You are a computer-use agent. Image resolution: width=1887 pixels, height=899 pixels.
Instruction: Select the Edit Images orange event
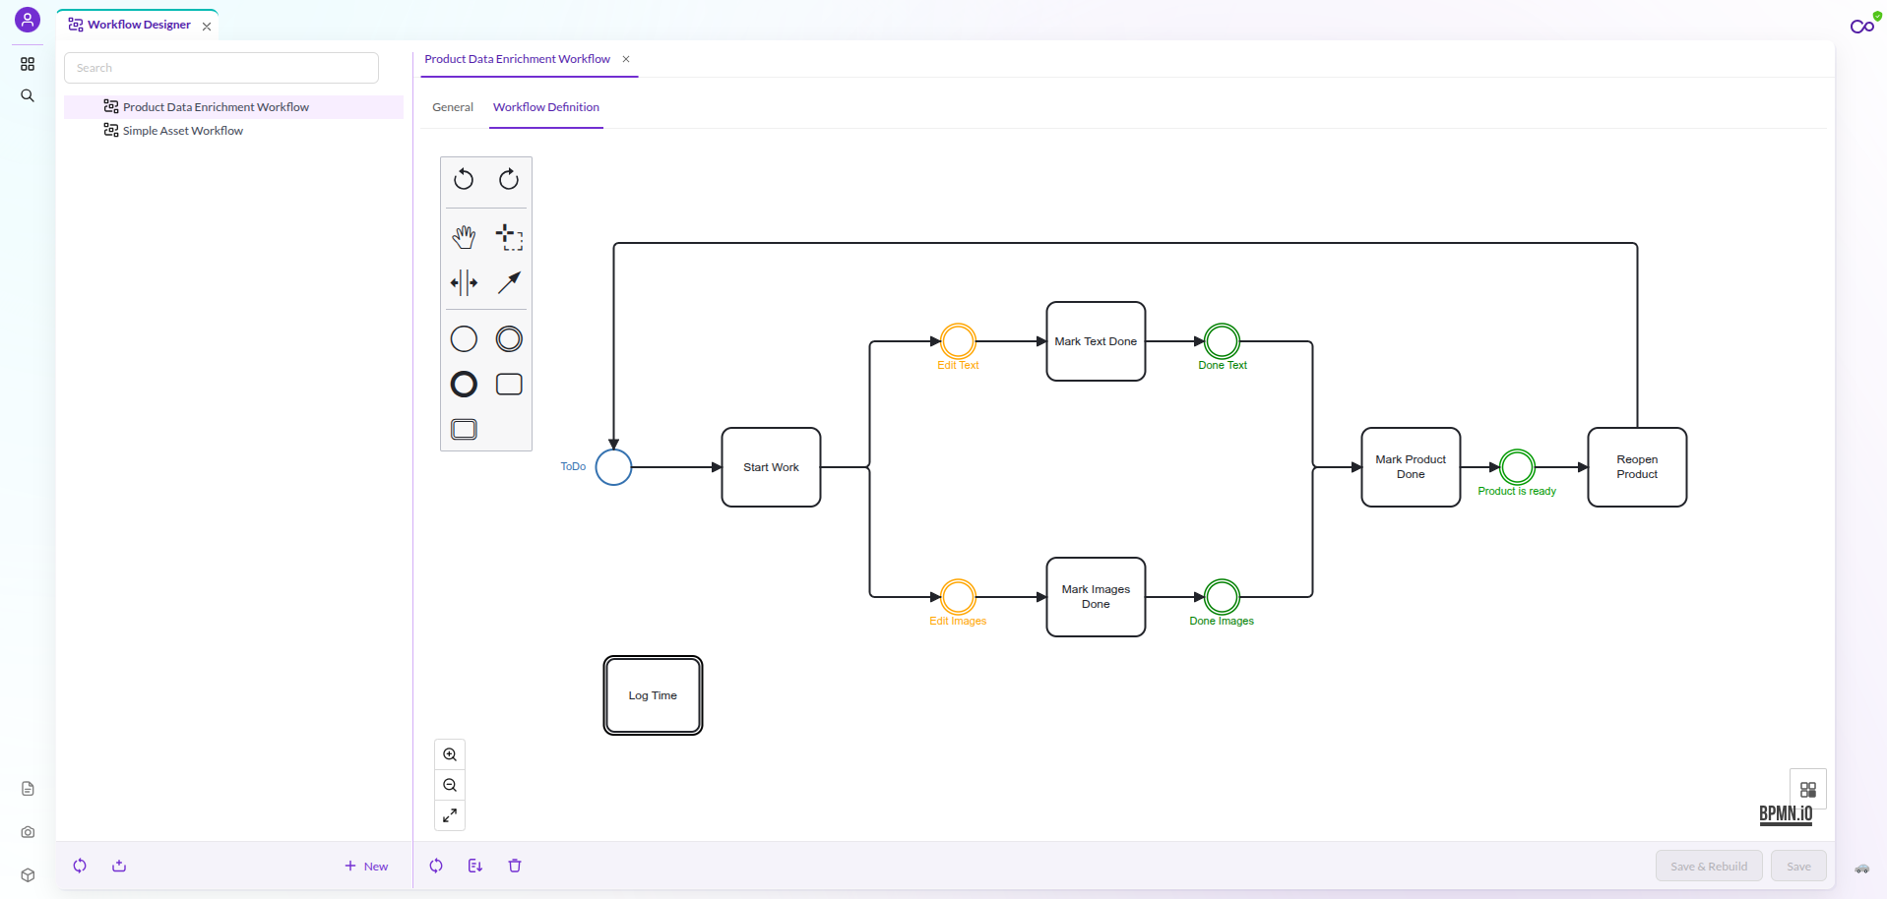coord(958,597)
